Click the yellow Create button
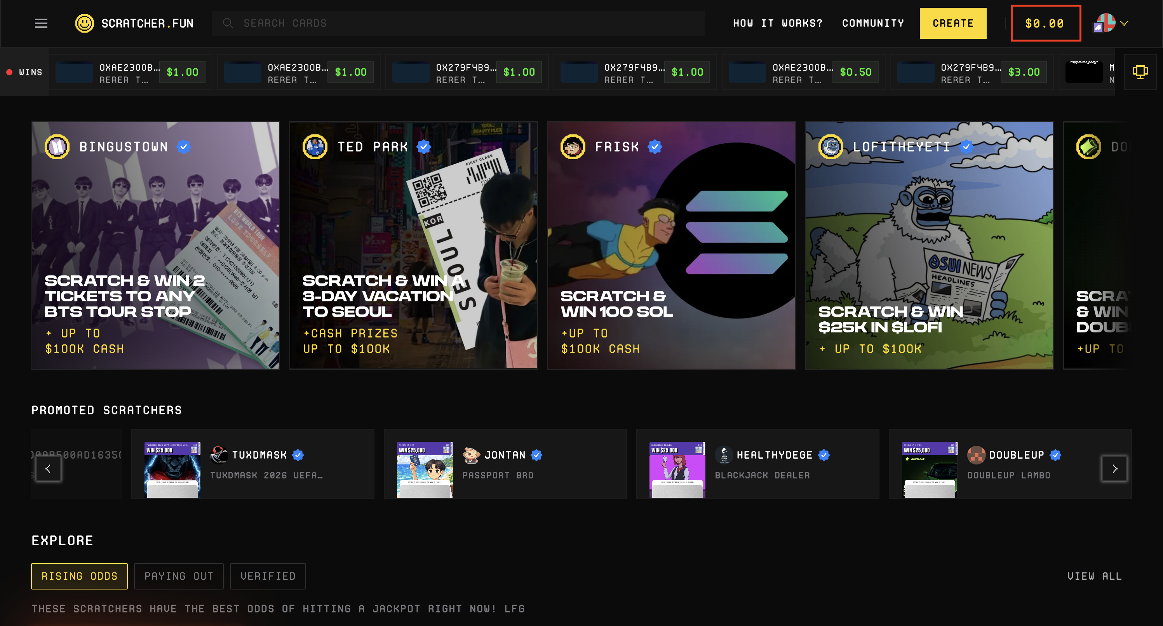The width and height of the screenshot is (1163, 626). pos(952,23)
